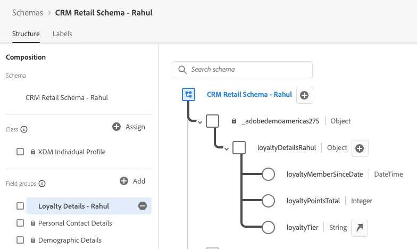
Task: Switch to the Labels tab
Action: 62,34
